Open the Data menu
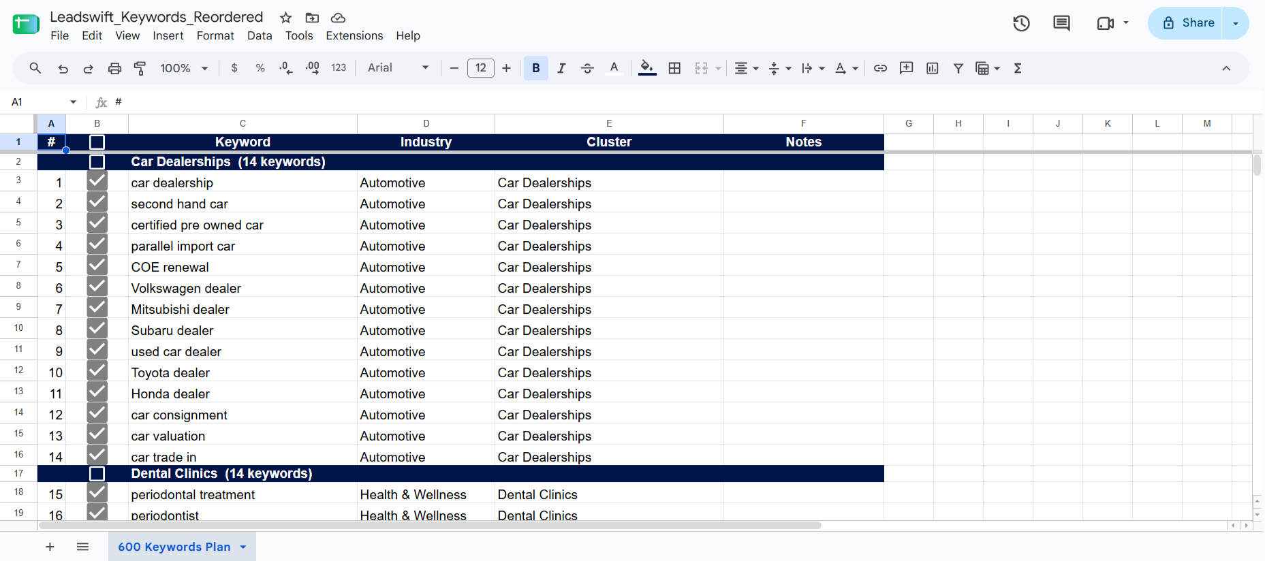Image resolution: width=1265 pixels, height=561 pixels. point(260,35)
